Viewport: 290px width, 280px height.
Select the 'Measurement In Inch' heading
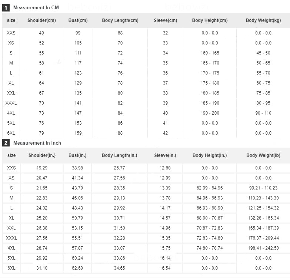coord(37,143)
